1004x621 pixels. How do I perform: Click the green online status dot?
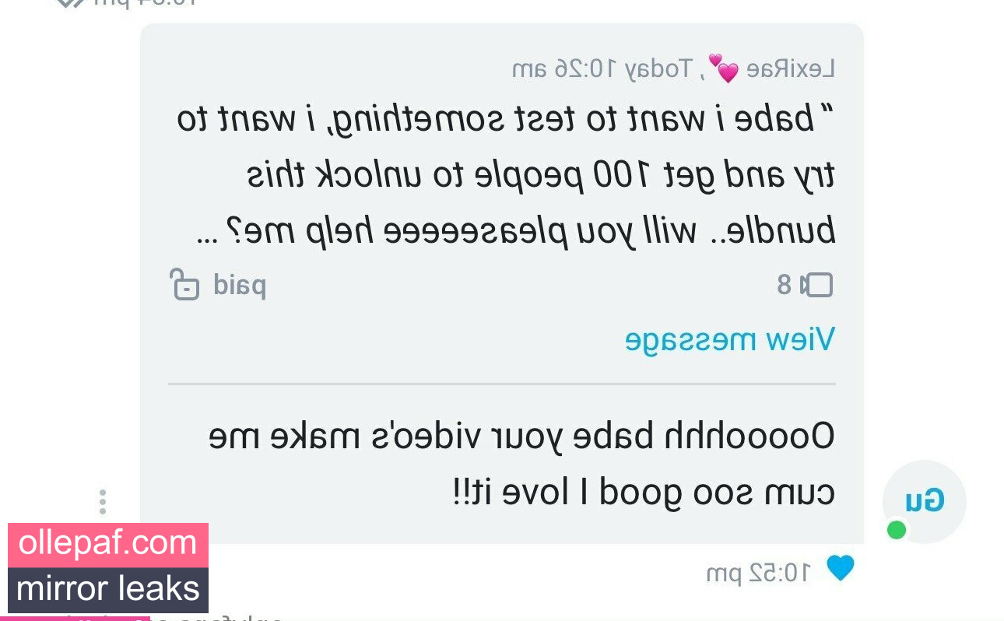(897, 531)
